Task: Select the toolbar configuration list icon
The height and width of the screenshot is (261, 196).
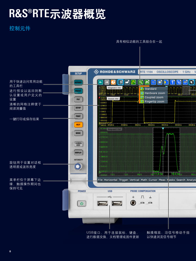Action: (121, 82)
